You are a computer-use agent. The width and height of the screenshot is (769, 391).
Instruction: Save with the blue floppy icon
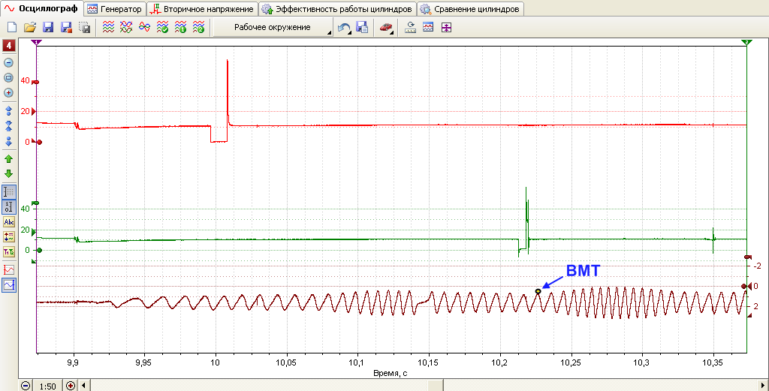point(48,28)
